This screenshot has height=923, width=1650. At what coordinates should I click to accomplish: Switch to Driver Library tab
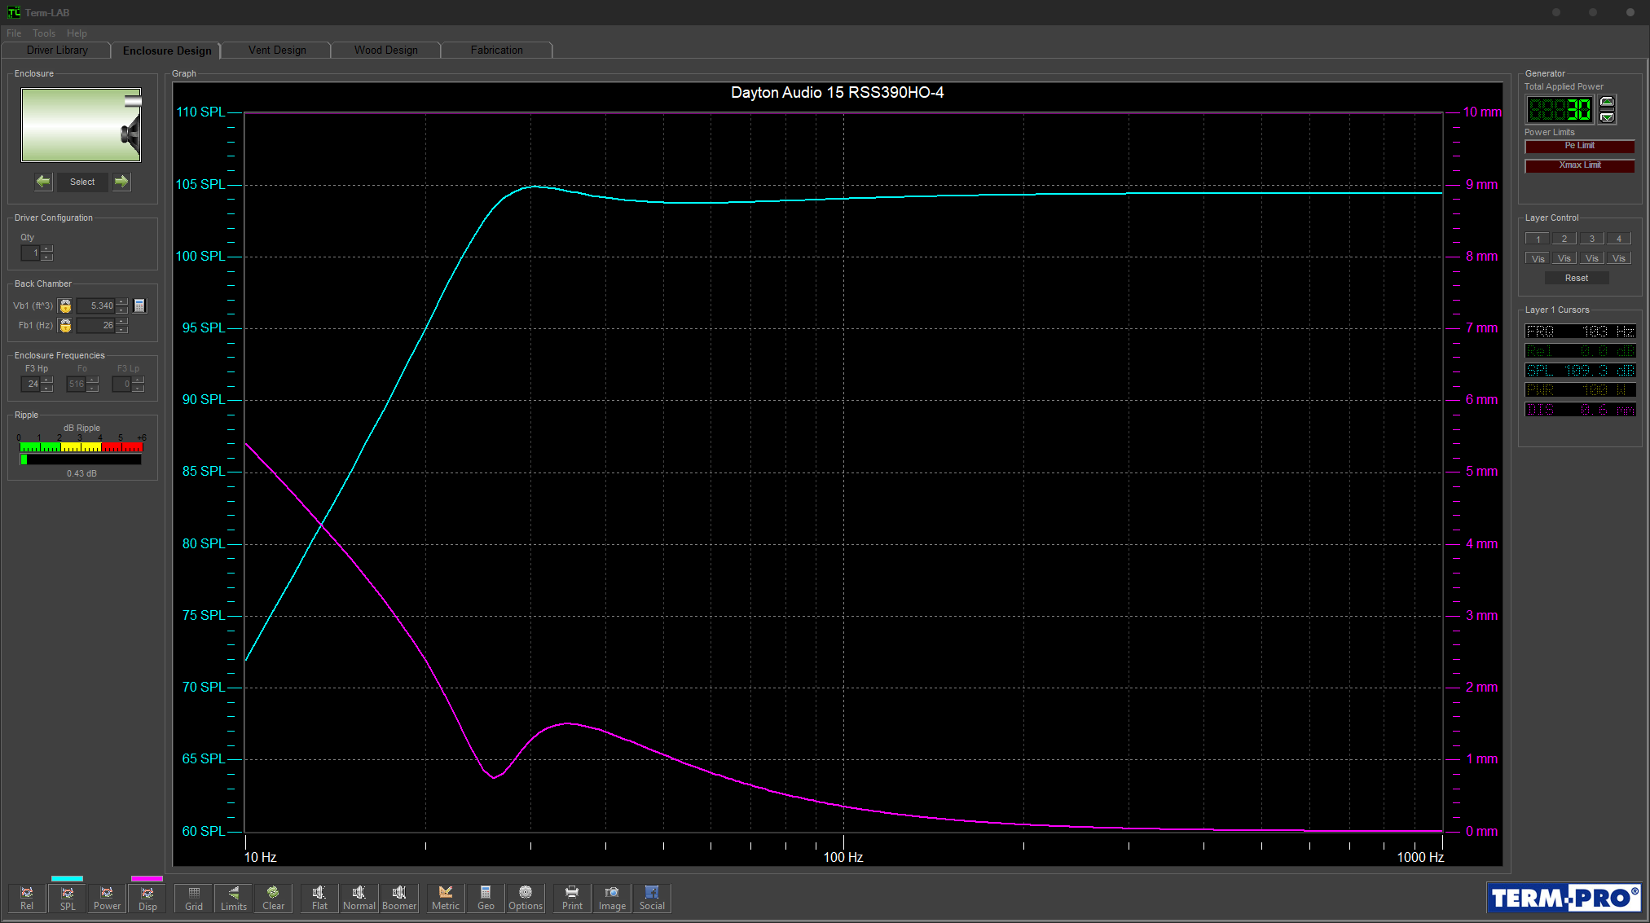57,51
